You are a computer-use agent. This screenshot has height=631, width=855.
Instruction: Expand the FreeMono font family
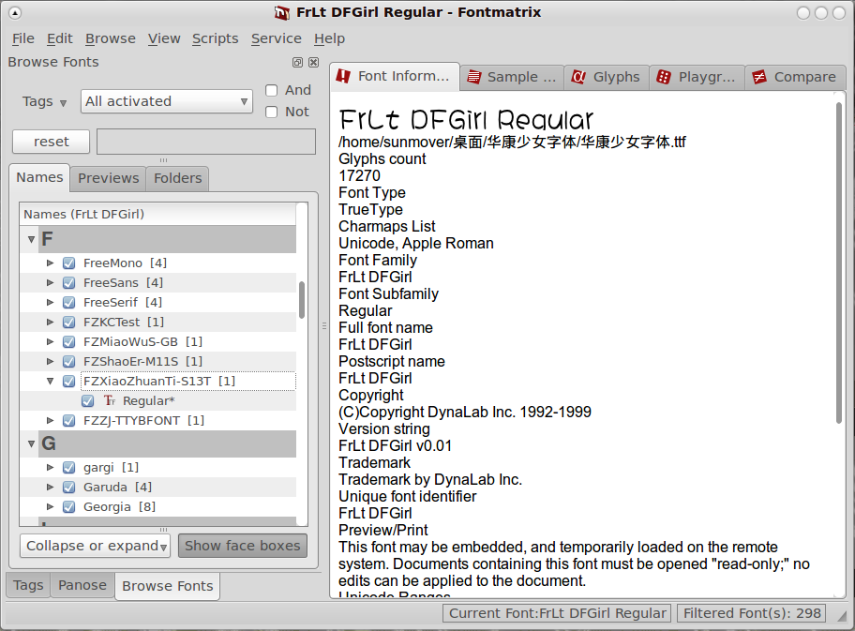pos(51,263)
